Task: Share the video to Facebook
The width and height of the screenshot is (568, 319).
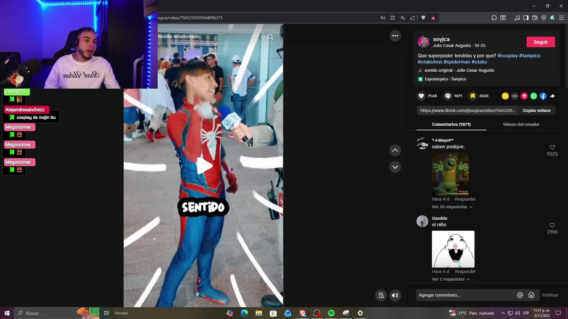Action: 543,96
